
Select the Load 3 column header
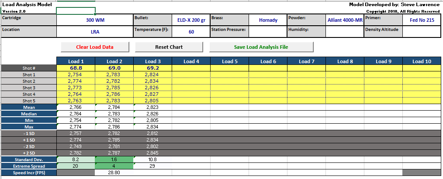[153, 61]
